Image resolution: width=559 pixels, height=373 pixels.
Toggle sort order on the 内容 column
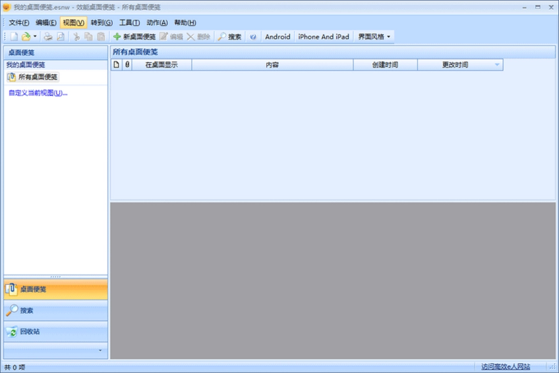point(272,64)
